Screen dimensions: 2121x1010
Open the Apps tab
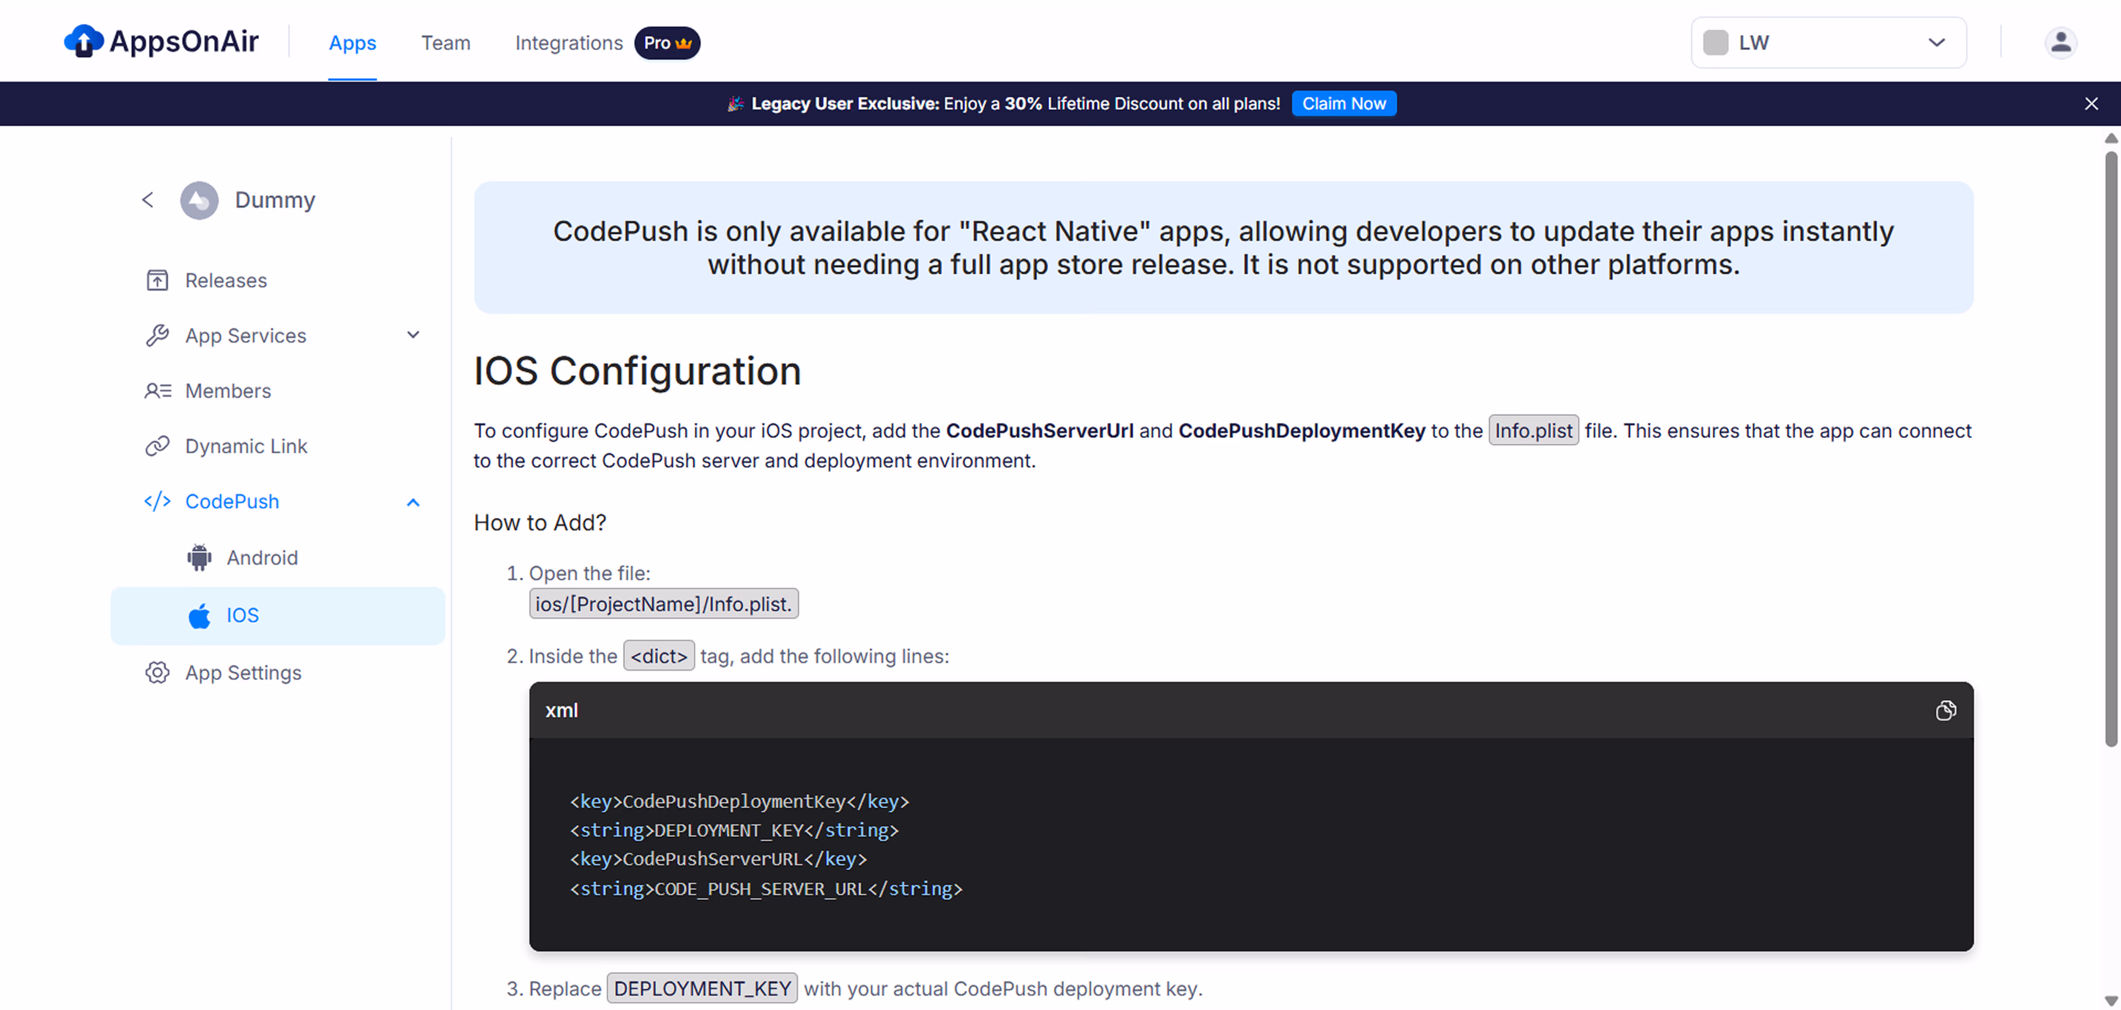pyautogui.click(x=353, y=43)
